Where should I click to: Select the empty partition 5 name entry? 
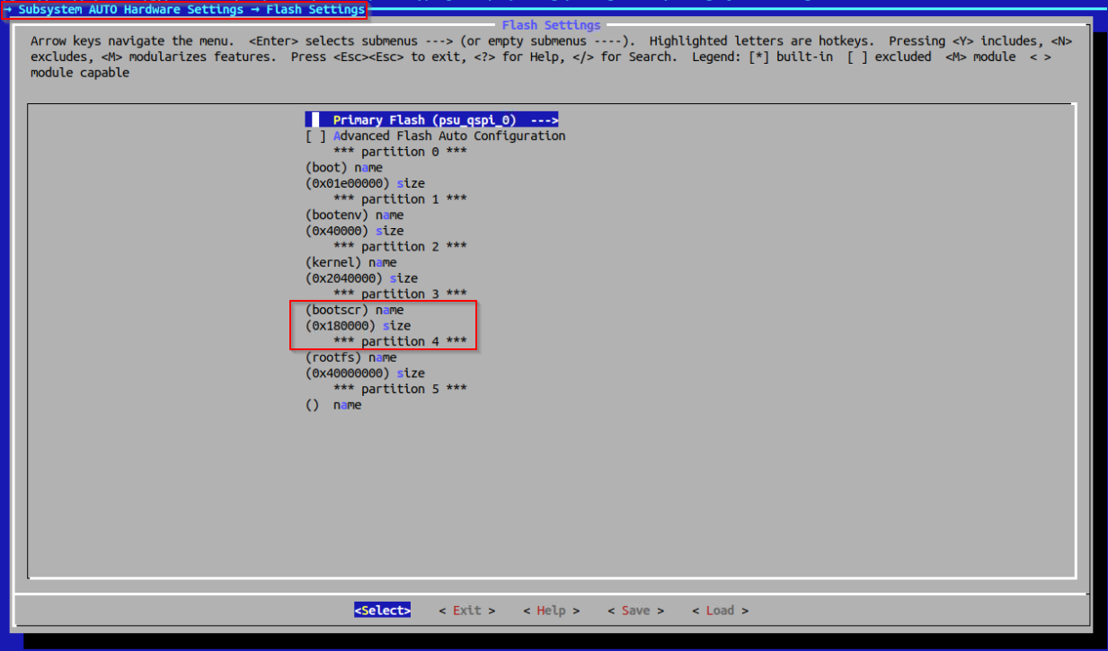(x=333, y=406)
